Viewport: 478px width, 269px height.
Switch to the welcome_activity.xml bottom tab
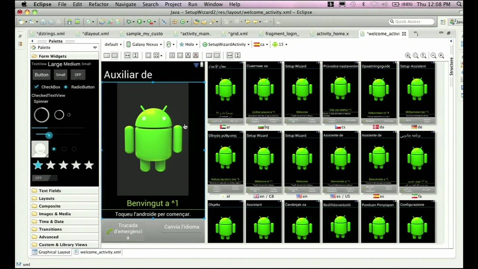coord(97,252)
